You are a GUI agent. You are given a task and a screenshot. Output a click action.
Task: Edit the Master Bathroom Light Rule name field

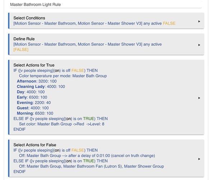pos(106,5)
